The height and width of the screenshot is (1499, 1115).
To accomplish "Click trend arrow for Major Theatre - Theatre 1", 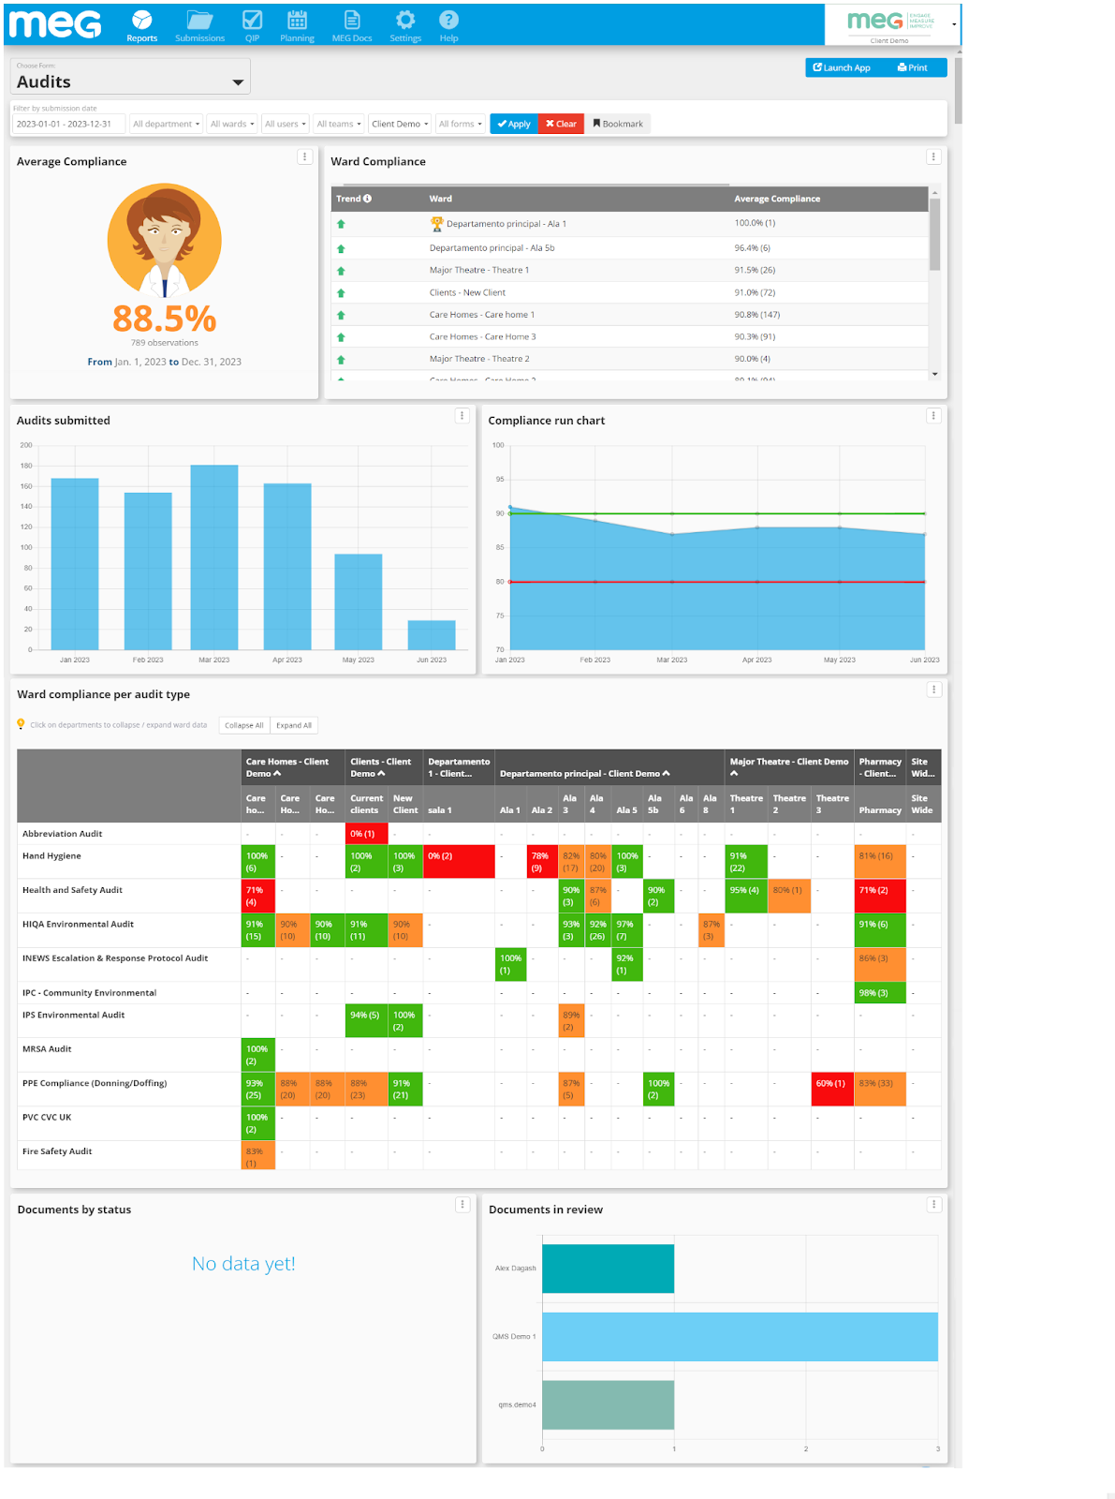I will [341, 271].
